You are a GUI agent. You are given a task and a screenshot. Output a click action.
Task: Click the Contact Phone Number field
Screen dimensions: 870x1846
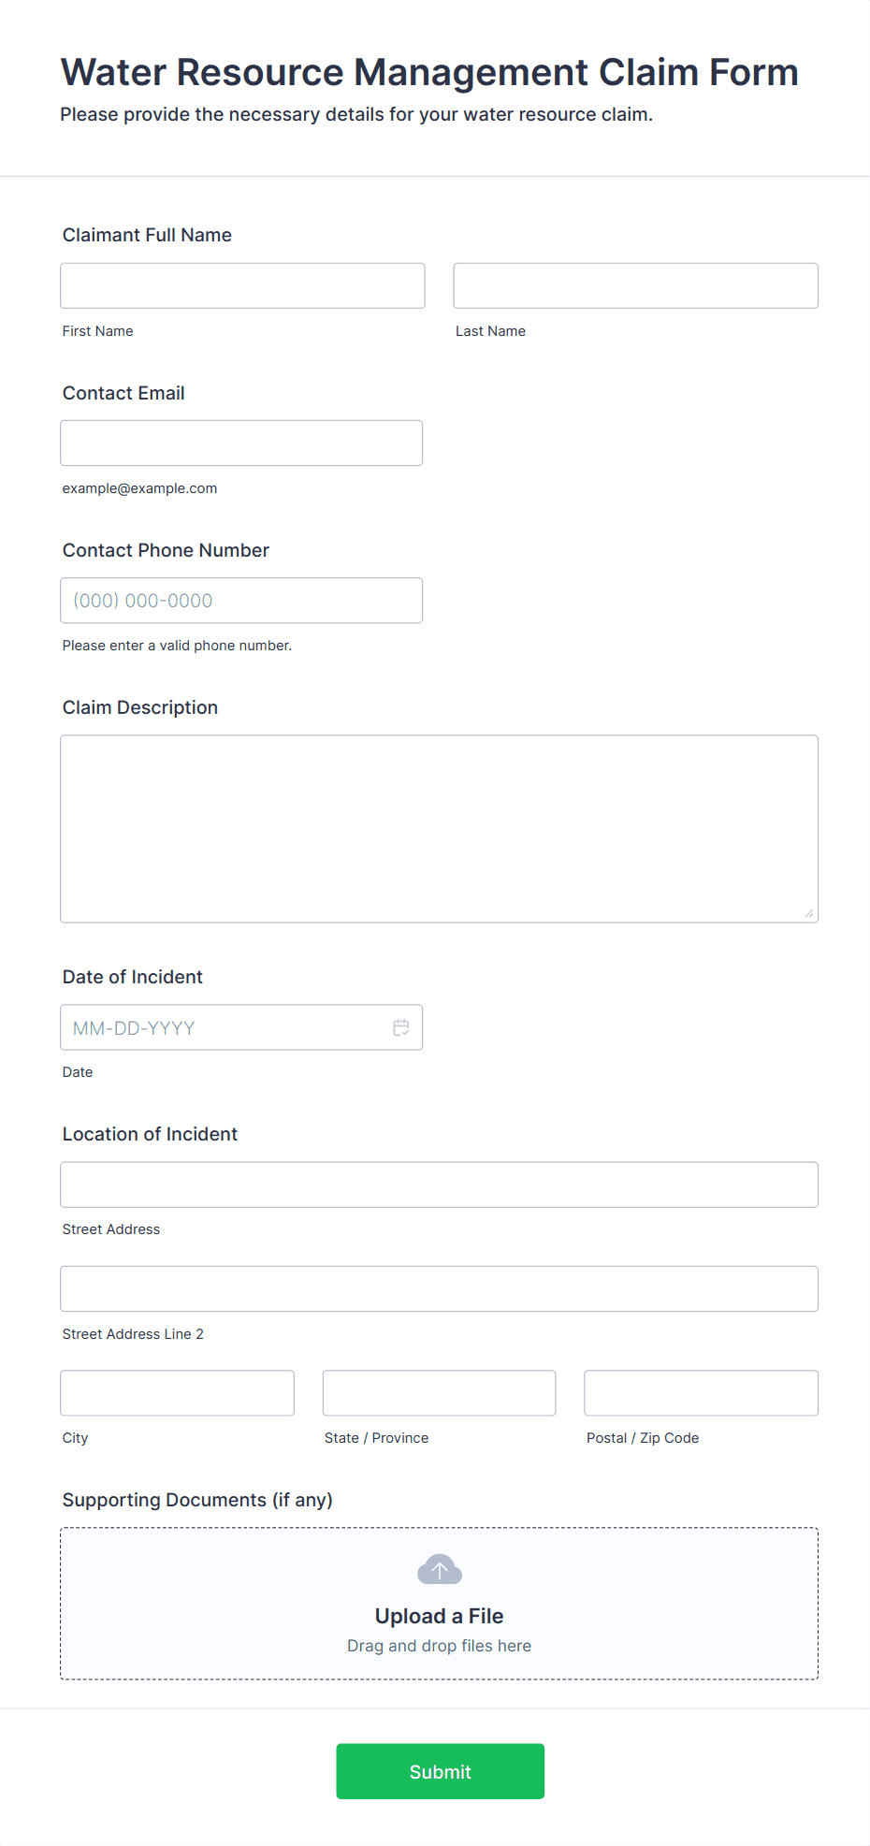[x=241, y=600]
